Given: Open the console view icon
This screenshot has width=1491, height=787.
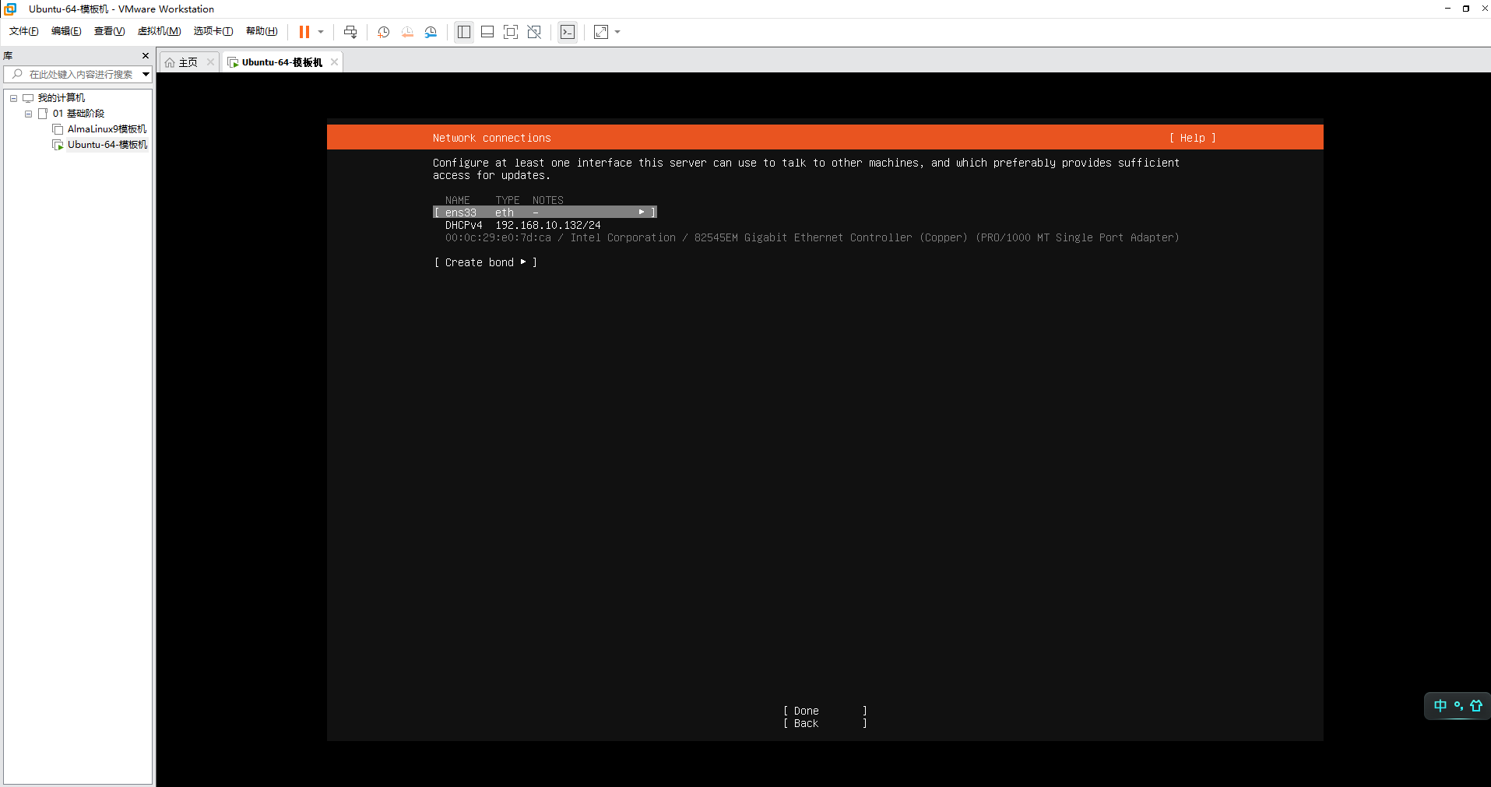Looking at the screenshot, I should pyautogui.click(x=568, y=32).
